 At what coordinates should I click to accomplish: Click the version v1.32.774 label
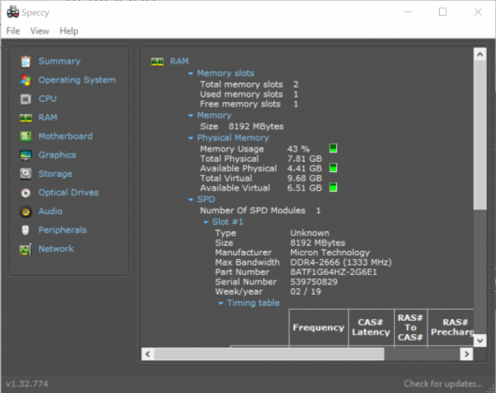(x=27, y=384)
